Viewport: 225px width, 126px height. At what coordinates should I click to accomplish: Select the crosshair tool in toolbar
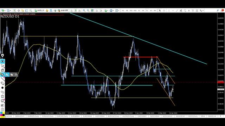[x=164, y=10]
